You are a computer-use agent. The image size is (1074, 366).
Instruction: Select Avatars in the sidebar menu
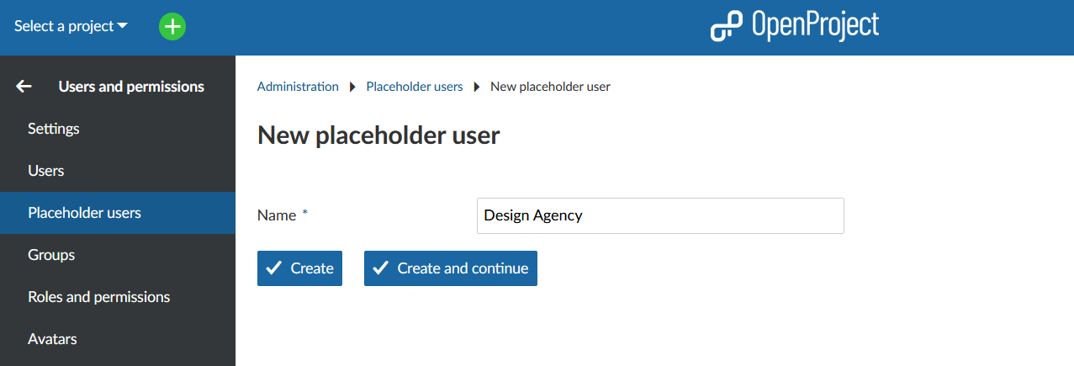(52, 339)
